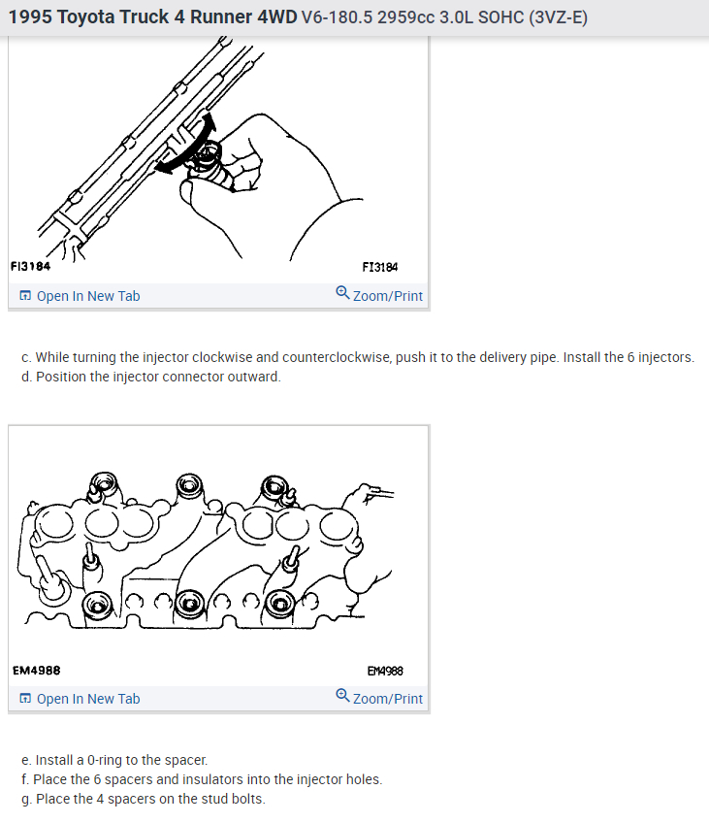Click step g about spacers on stud bolts
The image size is (709, 823).
click(144, 799)
